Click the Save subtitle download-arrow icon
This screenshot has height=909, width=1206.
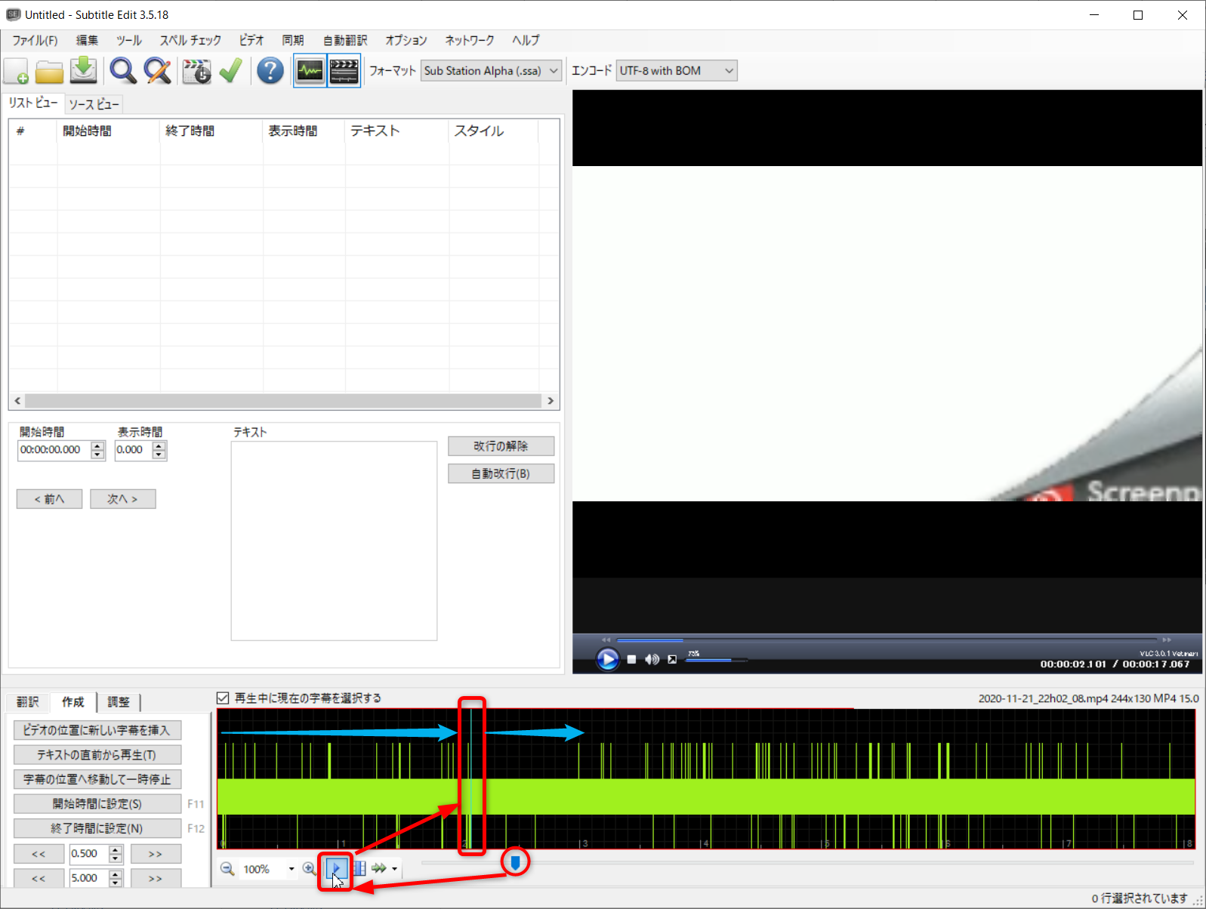(x=84, y=71)
